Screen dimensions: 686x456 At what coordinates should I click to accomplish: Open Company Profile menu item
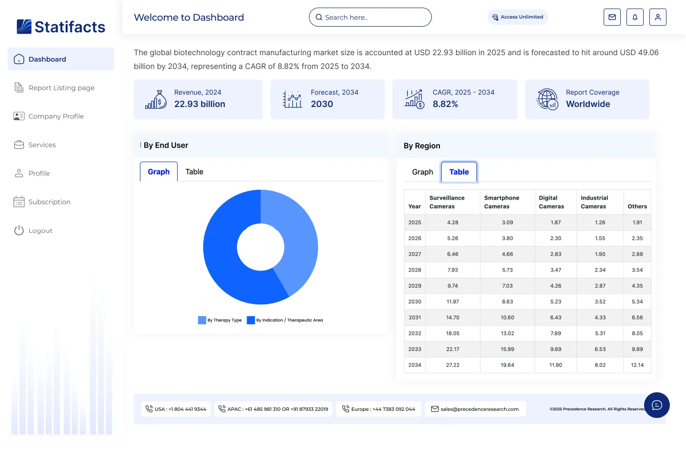(x=61, y=116)
